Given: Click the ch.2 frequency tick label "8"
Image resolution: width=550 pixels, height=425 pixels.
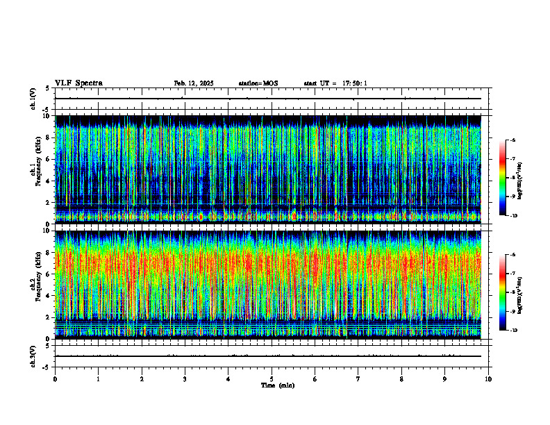Looking at the screenshot, I should 49,253.
